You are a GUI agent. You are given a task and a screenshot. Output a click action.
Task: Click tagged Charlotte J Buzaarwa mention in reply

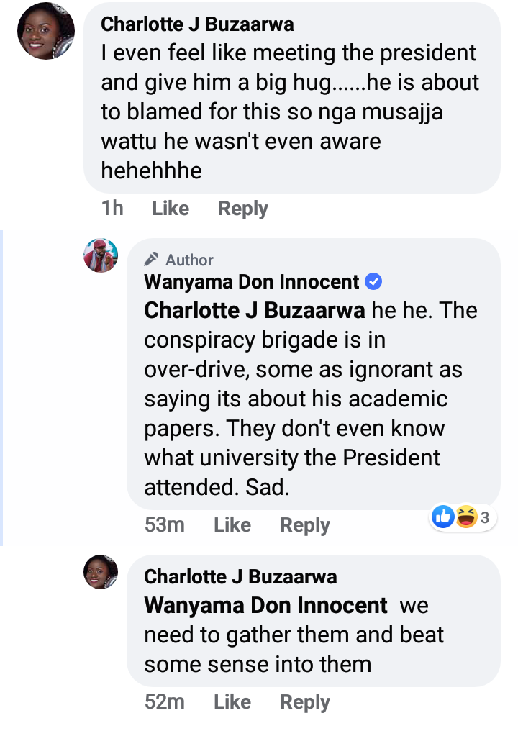[255, 310]
